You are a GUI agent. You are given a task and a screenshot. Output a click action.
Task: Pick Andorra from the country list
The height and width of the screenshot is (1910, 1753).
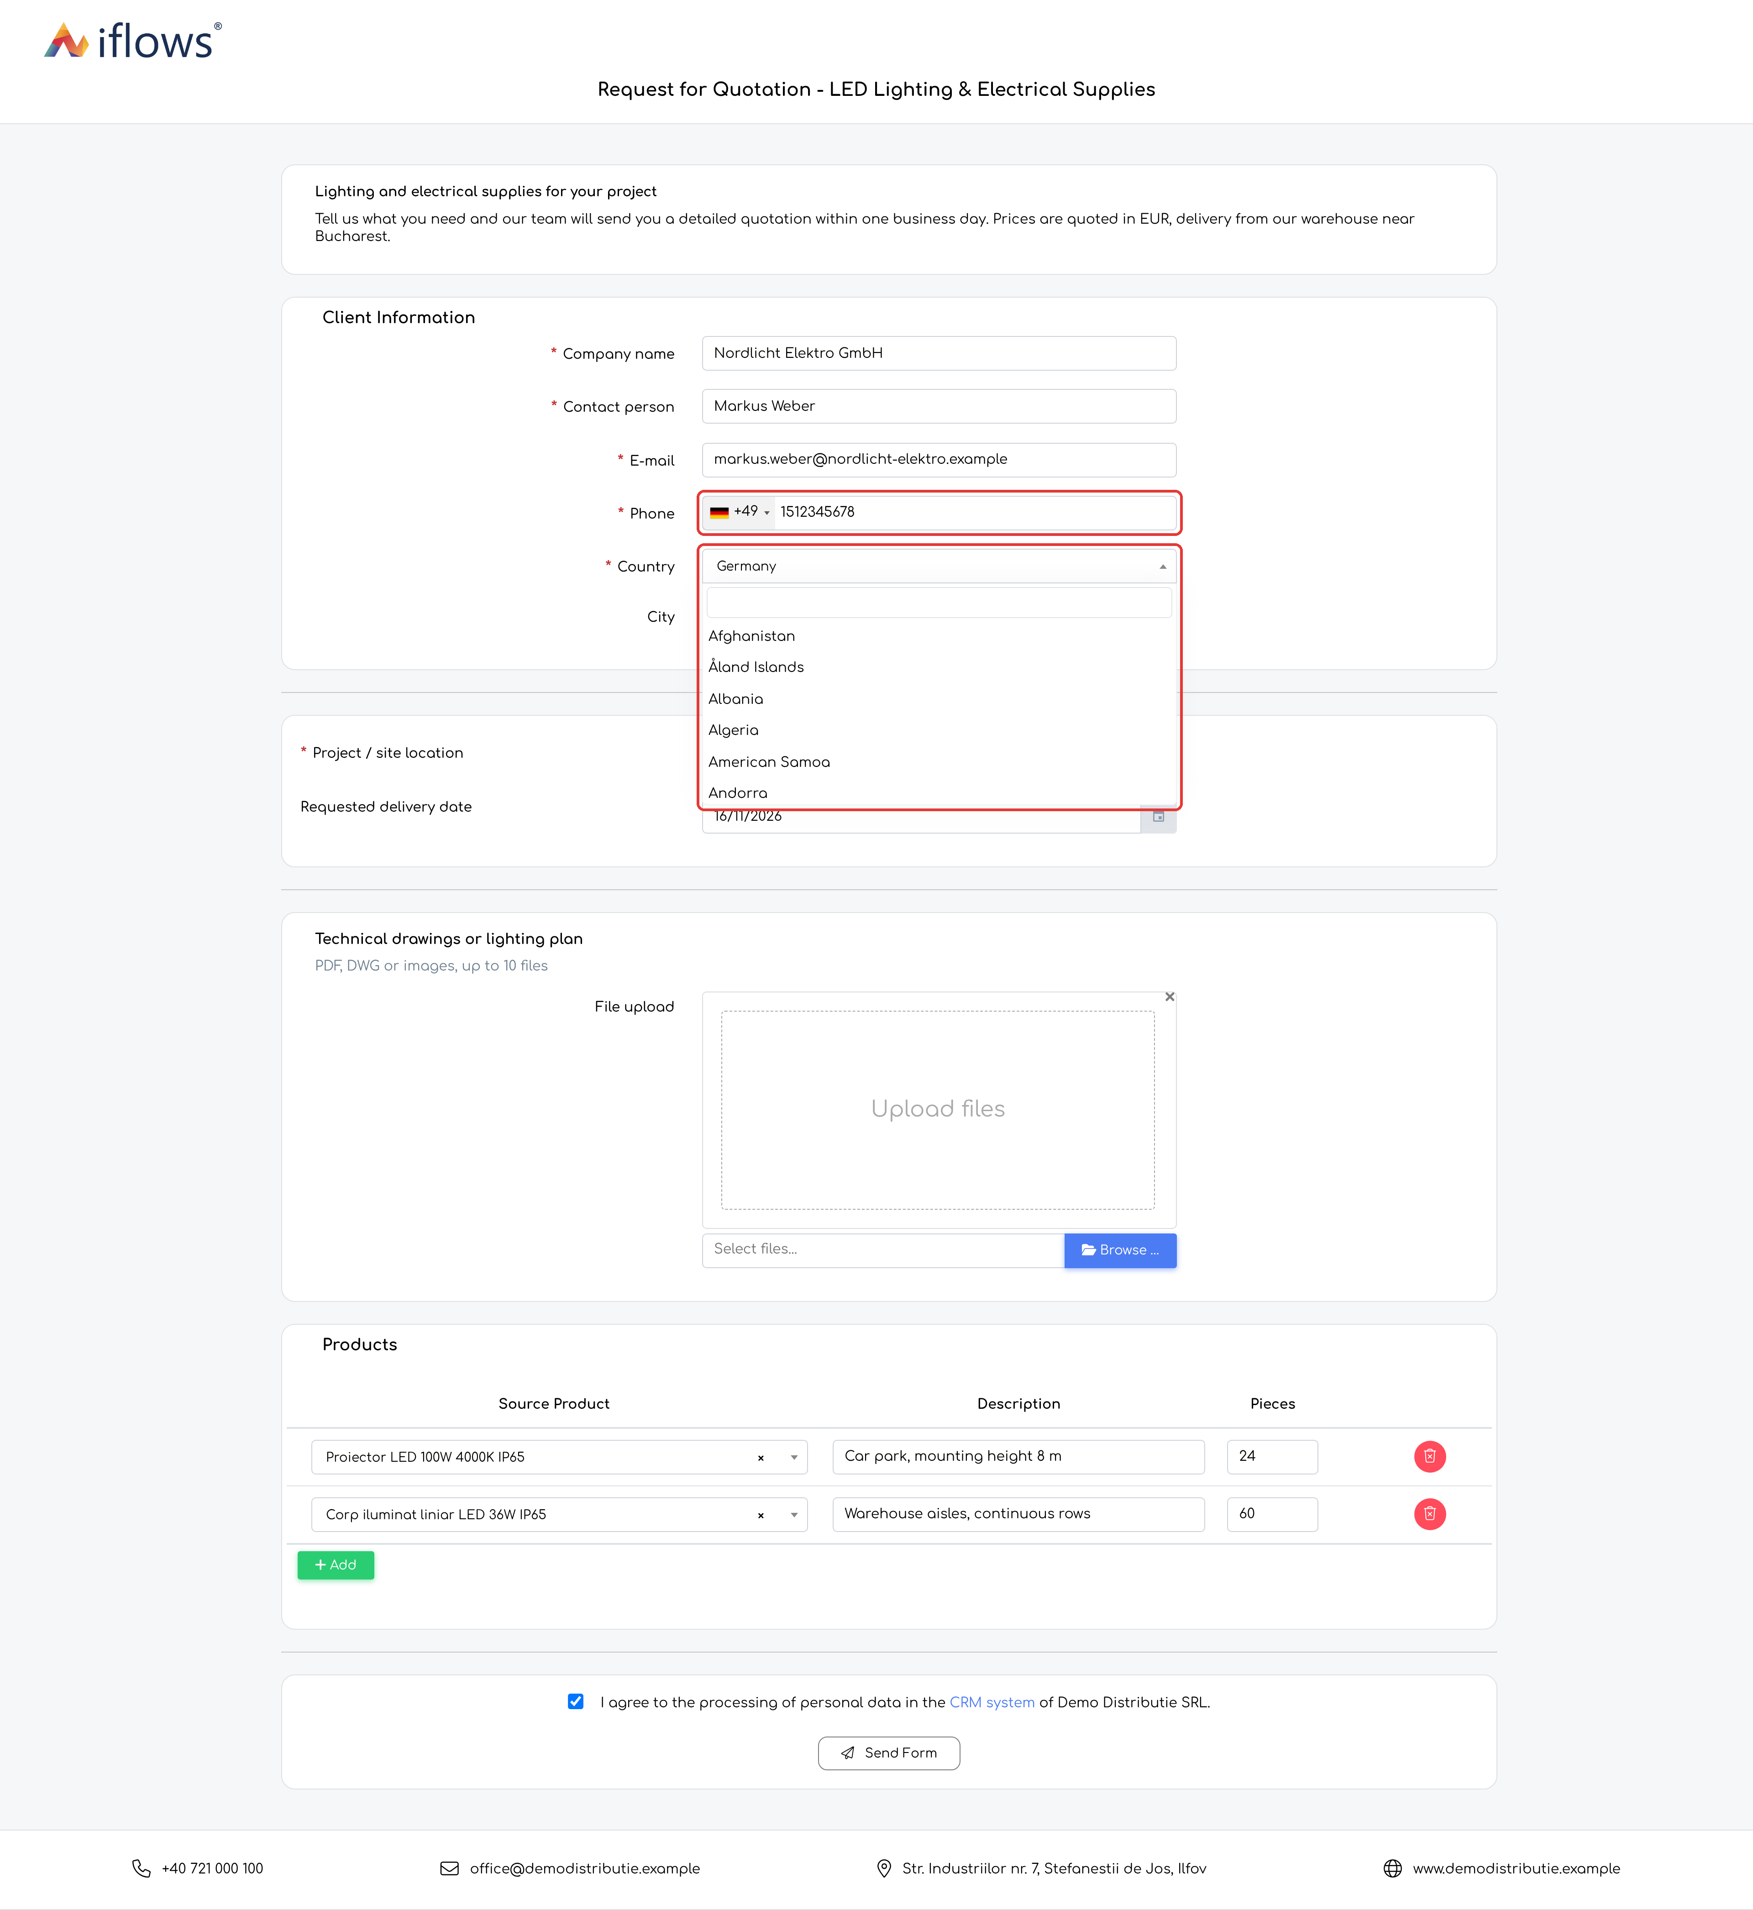[939, 793]
